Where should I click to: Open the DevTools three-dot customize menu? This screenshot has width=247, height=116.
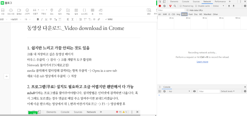coord(241,2)
